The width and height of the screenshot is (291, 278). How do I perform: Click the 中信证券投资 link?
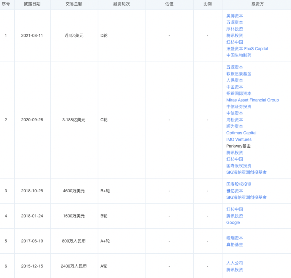pos(239,106)
